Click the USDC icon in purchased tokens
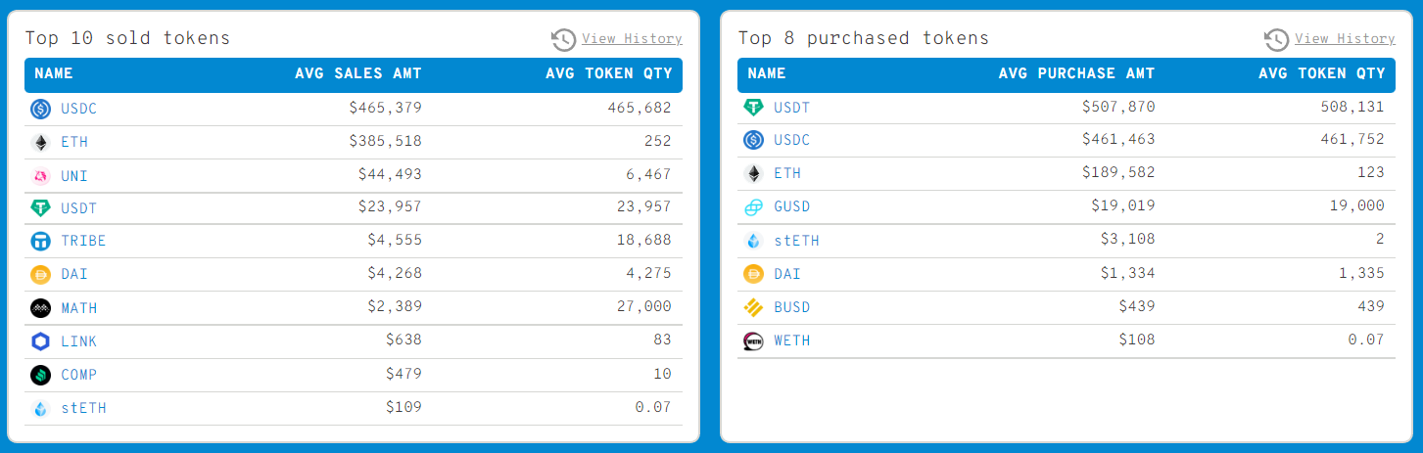1423x453 pixels. (x=753, y=141)
